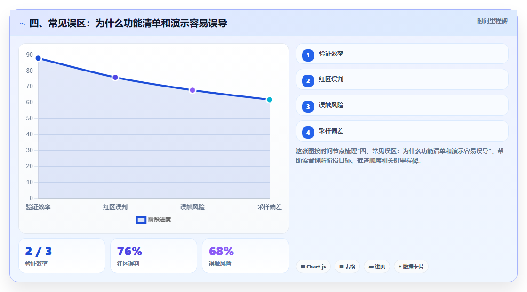The height and width of the screenshot is (292, 527).
Task: Select the 红区误判 data point on the line
Action: click(x=115, y=78)
